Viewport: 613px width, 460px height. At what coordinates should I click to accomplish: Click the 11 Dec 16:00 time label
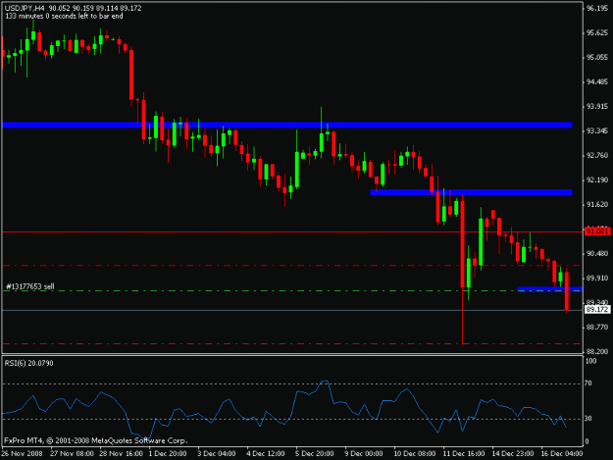(464, 453)
